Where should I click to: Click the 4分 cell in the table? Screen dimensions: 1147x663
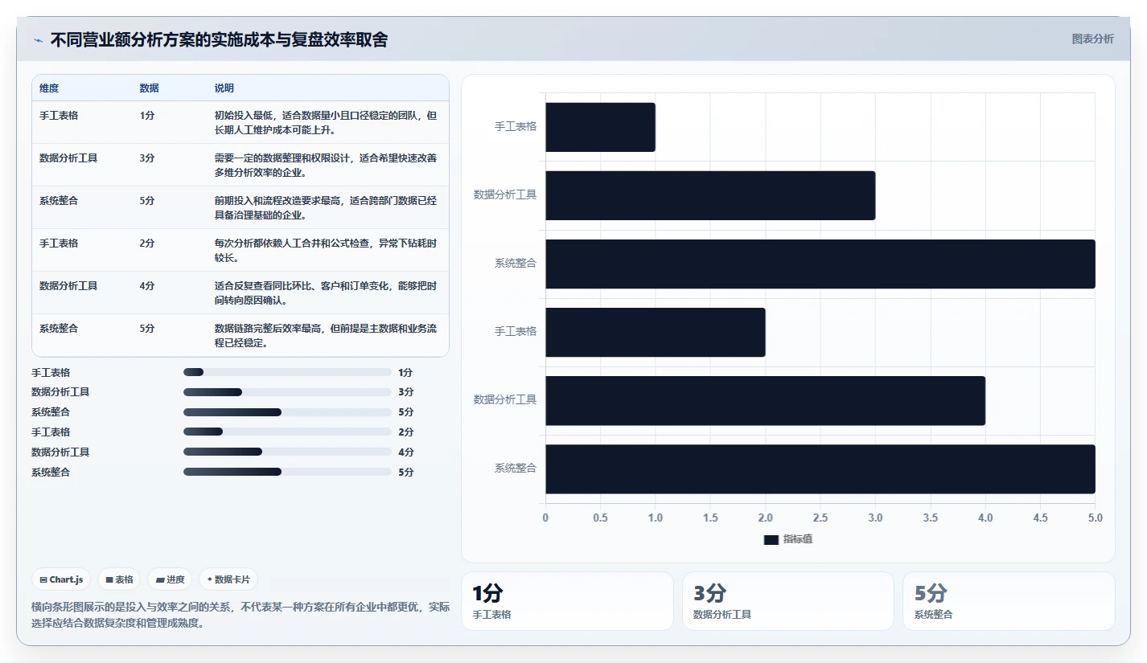(147, 285)
